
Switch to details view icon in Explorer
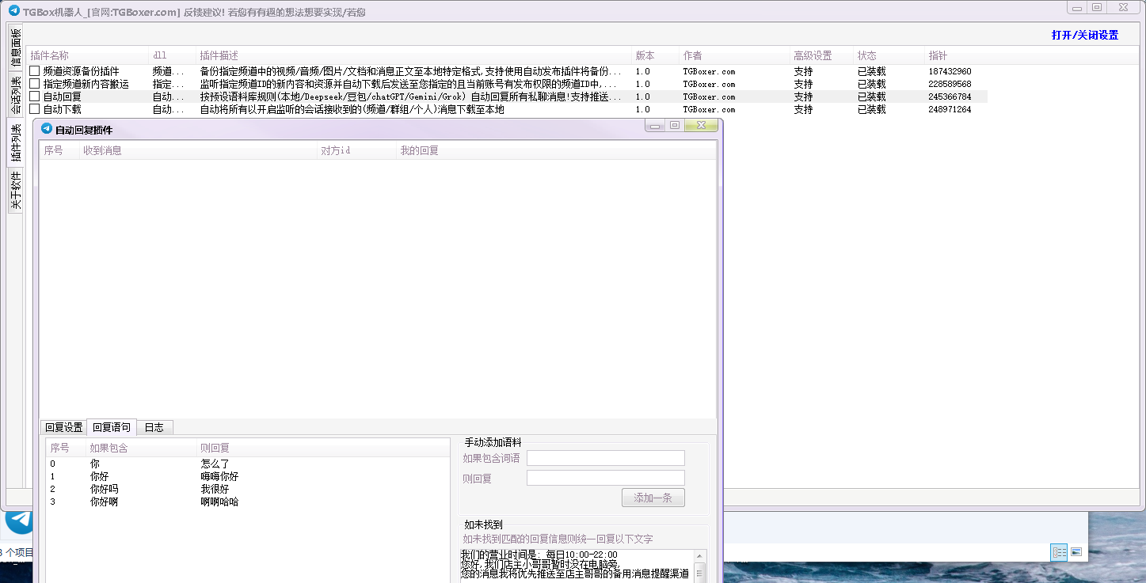click(1059, 552)
